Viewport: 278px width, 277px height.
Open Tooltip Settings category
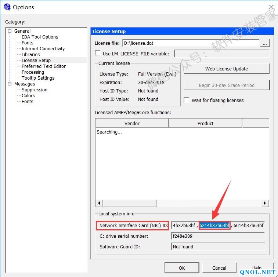38,78
